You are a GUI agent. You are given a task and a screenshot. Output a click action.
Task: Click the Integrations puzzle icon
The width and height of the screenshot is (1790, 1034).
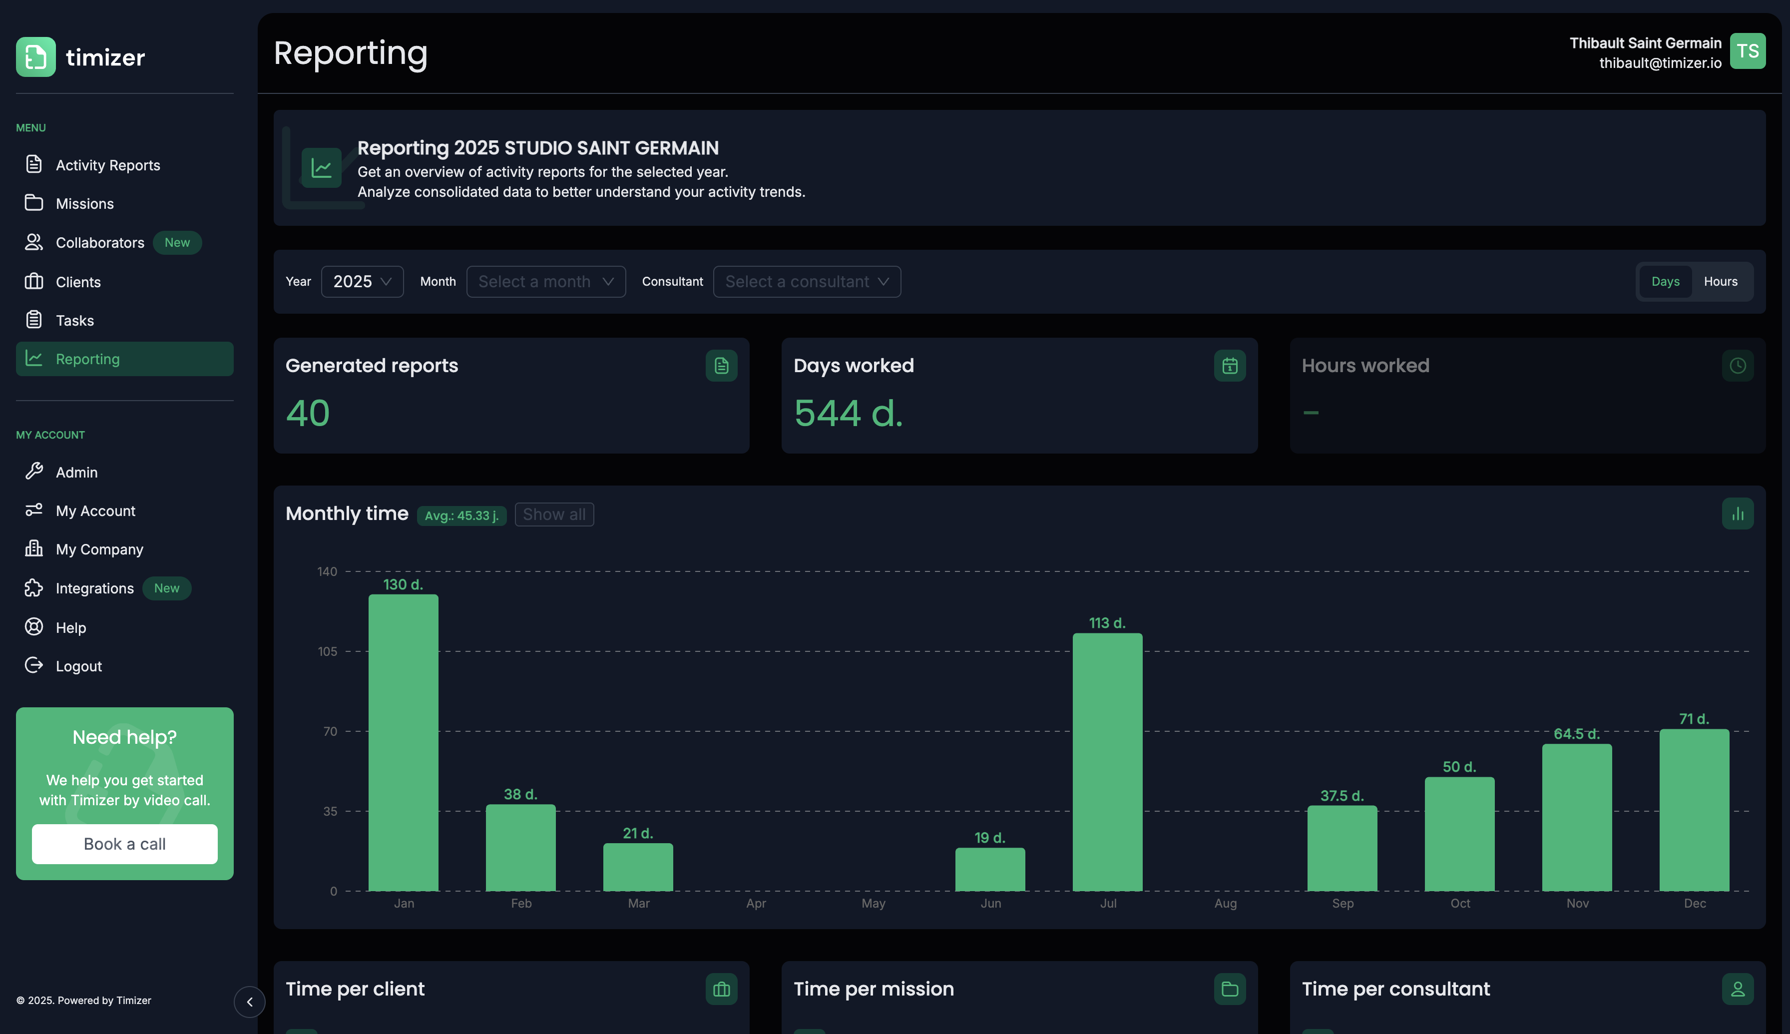point(34,588)
